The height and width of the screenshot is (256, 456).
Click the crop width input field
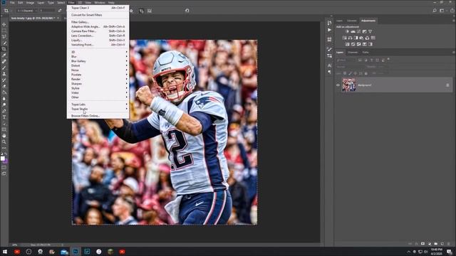[47, 11]
